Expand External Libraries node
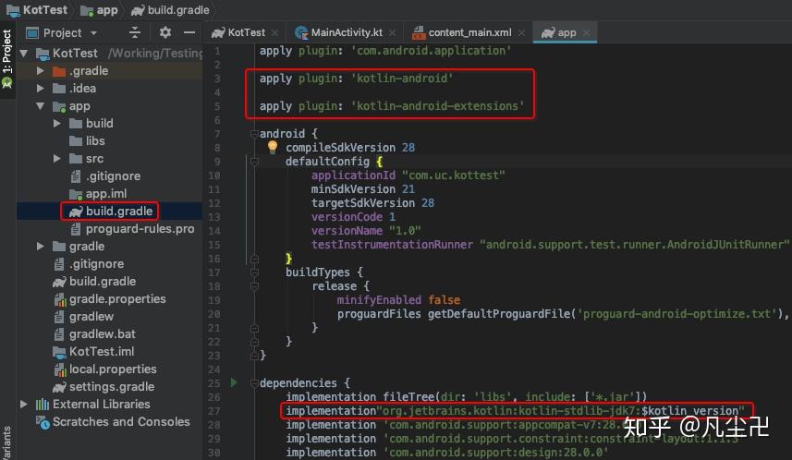Viewport: 792px width, 460px height. [23, 404]
